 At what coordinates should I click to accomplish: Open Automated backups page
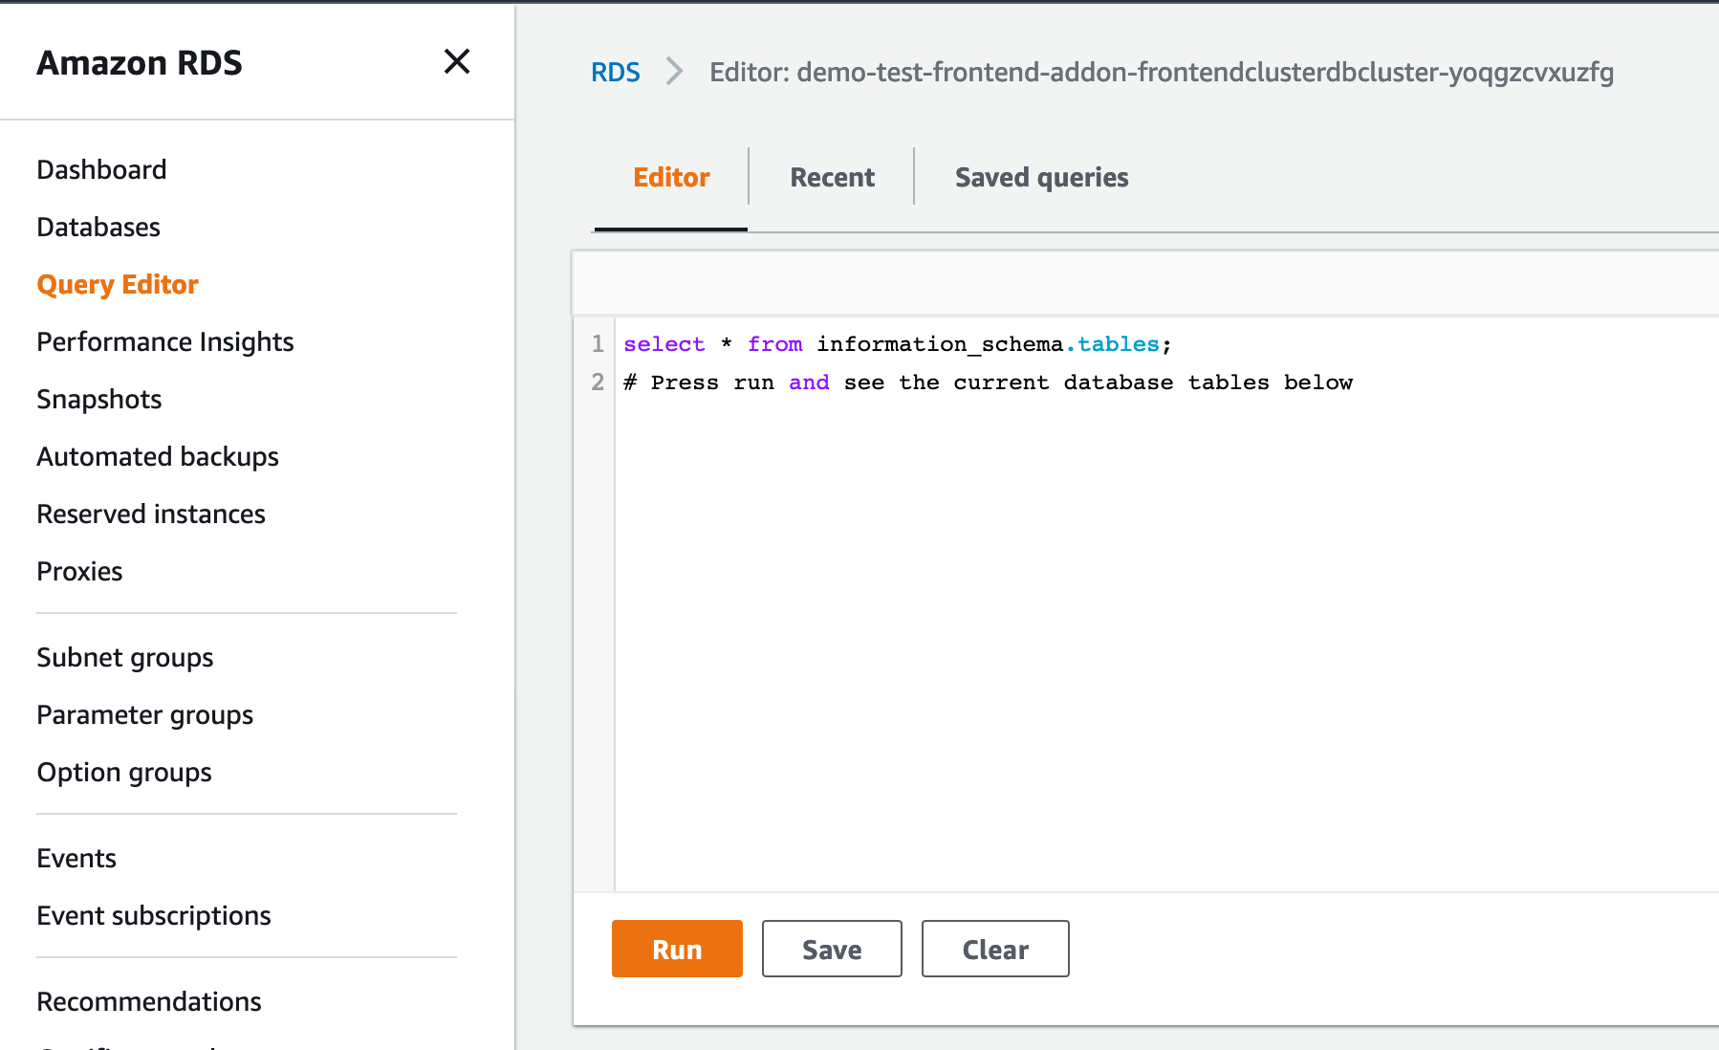pos(158,456)
